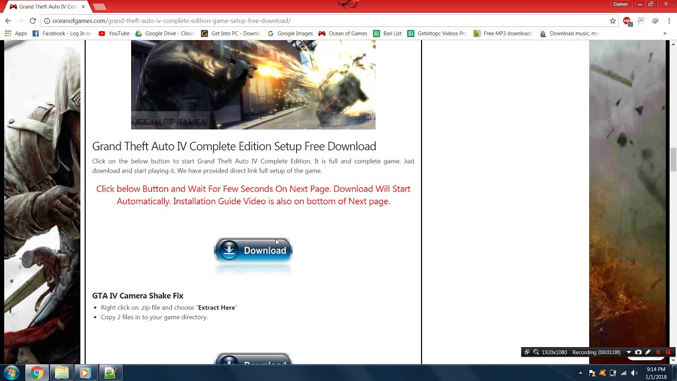Image resolution: width=677 pixels, height=381 pixels.
Task: Open the Google Drive bookmark
Action: (165, 33)
